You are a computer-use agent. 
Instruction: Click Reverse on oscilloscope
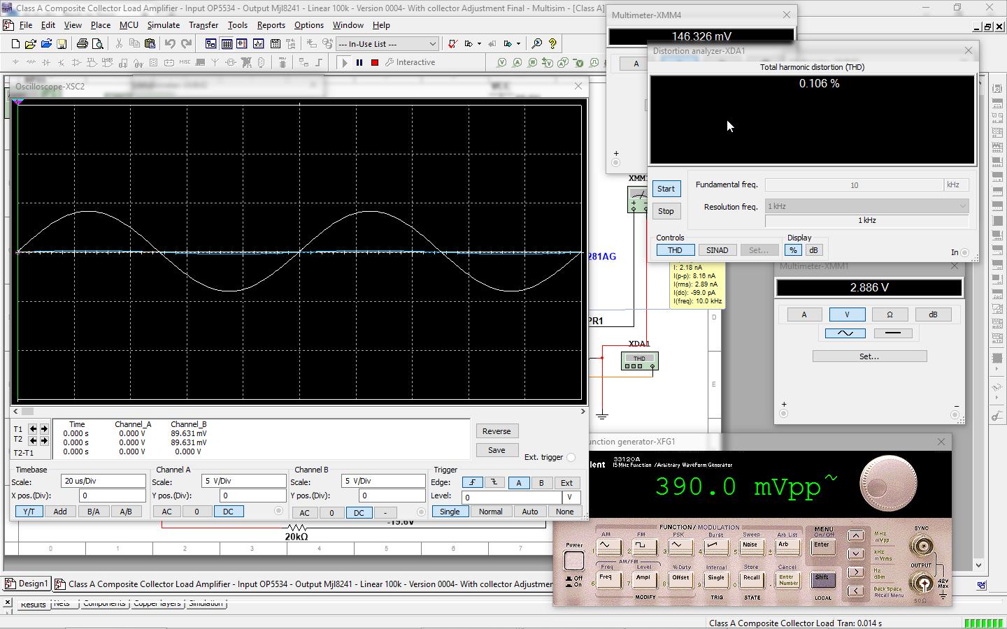(497, 431)
